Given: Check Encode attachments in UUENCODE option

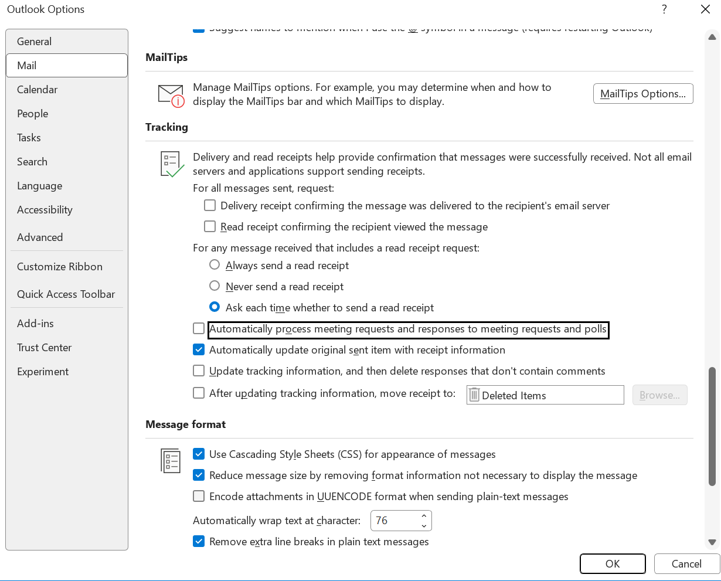Looking at the screenshot, I should [199, 496].
